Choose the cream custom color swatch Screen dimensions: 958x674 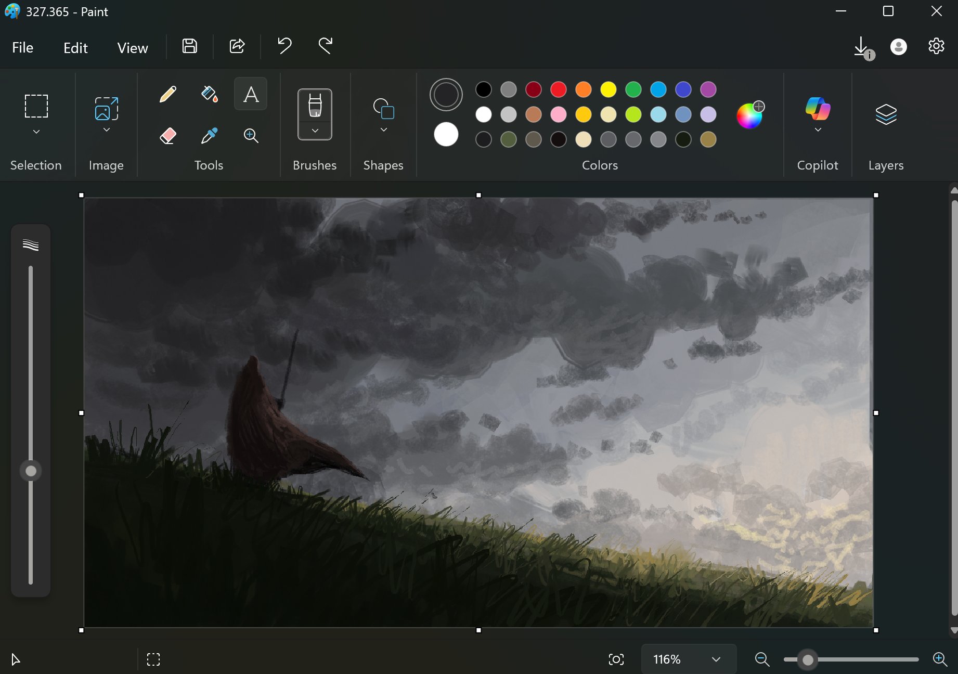[584, 139]
